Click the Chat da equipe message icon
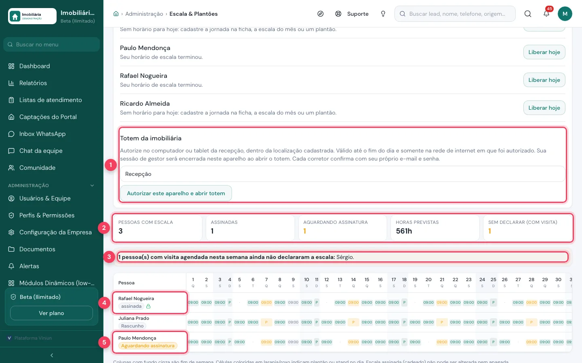582x363 pixels. coord(11,151)
